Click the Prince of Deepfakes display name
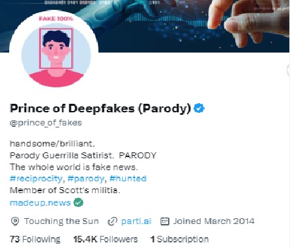290x247 pixels. (100, 108)
